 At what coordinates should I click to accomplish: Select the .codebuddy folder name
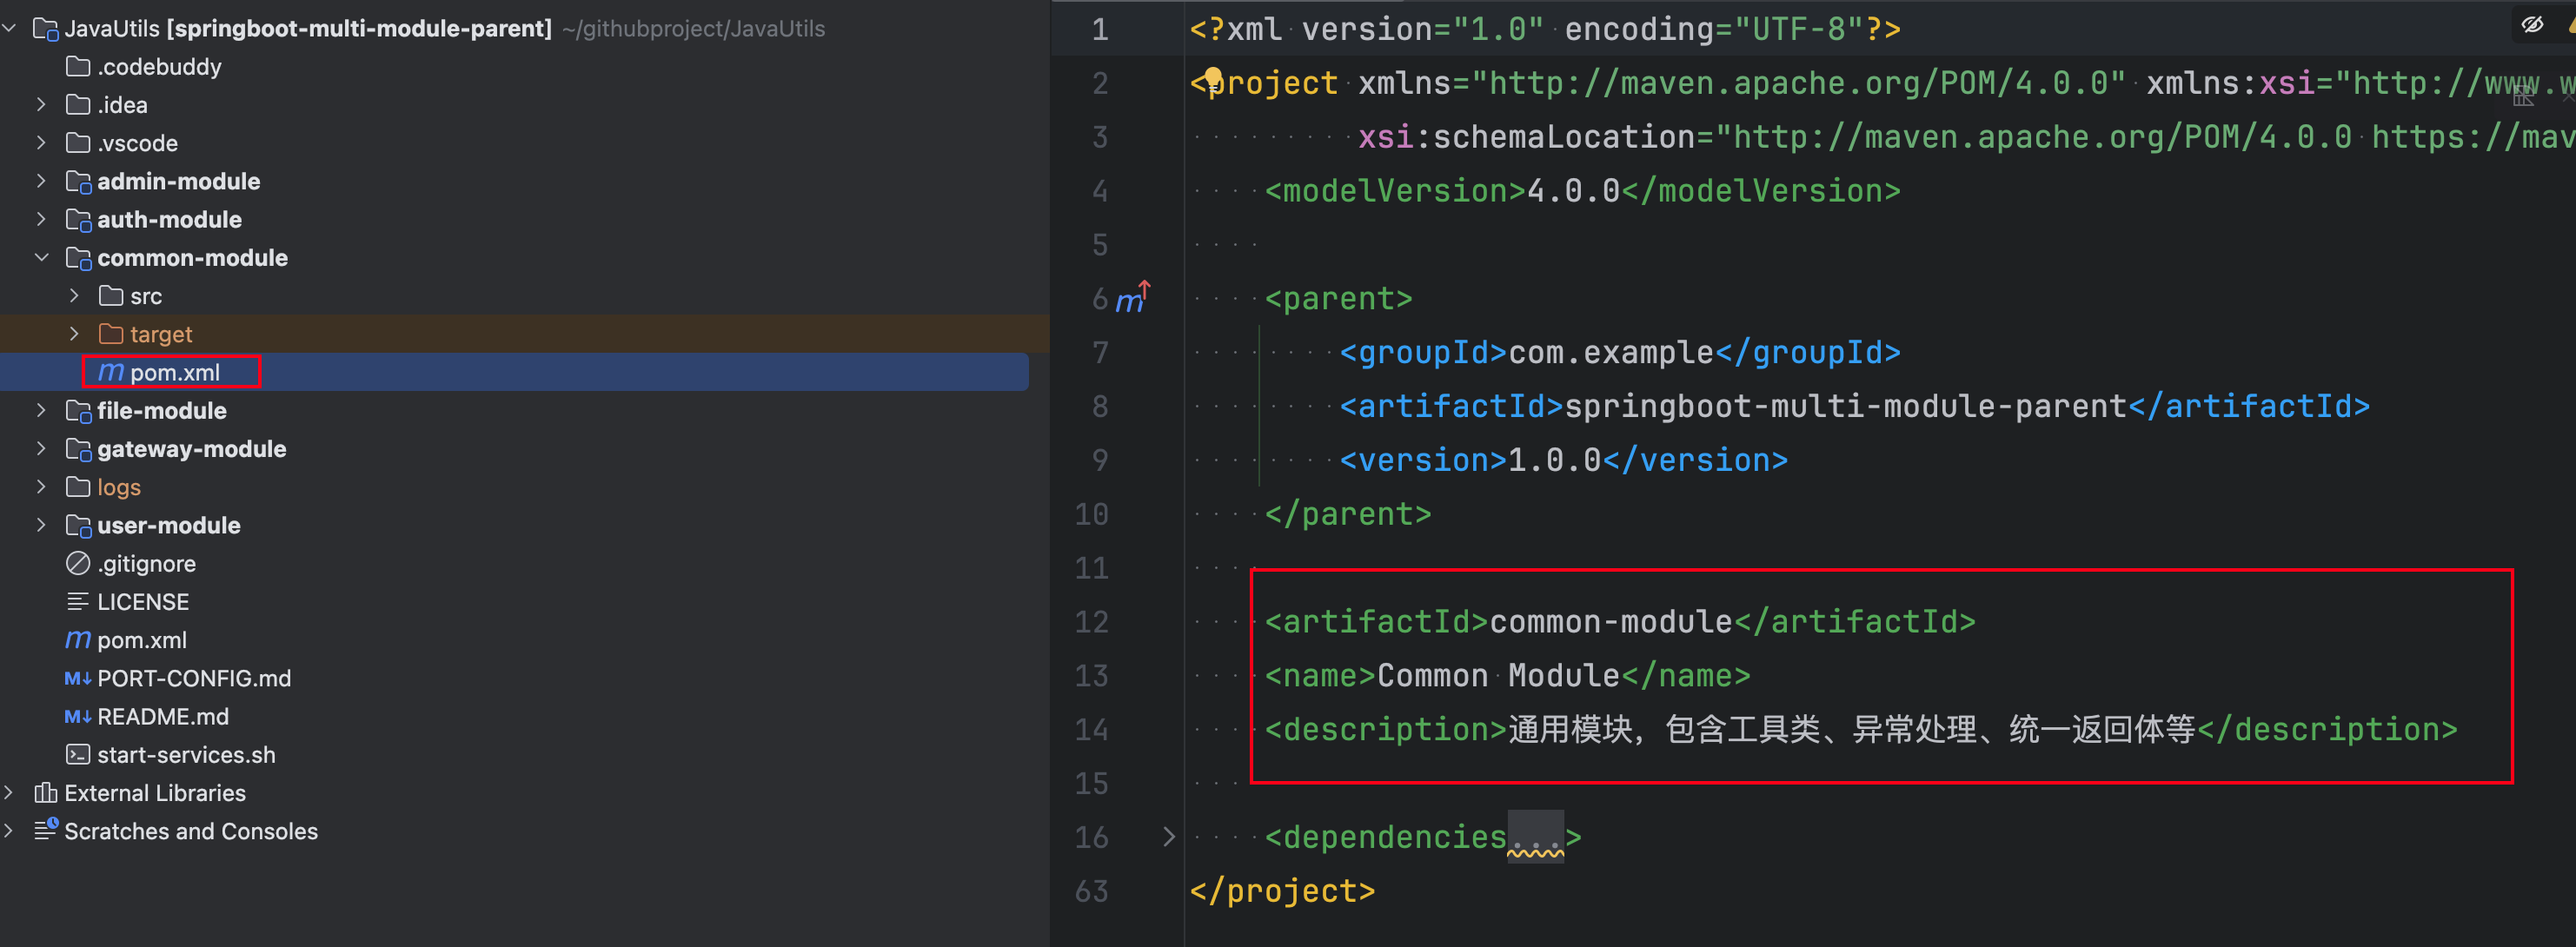[x=159, y=66]
